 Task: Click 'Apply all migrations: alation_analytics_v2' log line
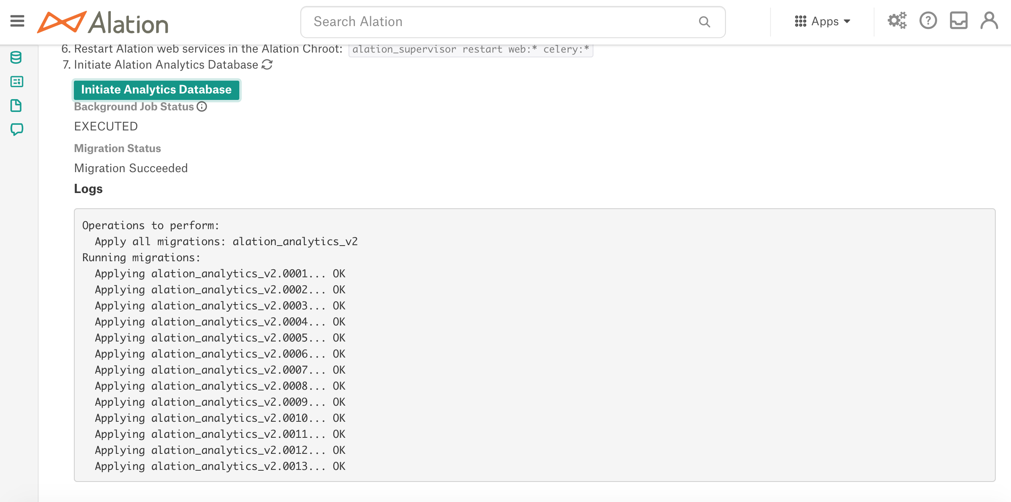(x=226, y=242)
